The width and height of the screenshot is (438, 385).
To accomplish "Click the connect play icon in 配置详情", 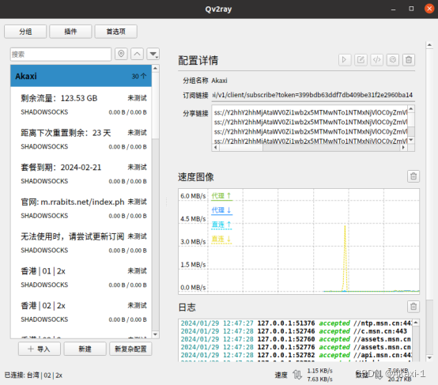I will tap(345, 60).
